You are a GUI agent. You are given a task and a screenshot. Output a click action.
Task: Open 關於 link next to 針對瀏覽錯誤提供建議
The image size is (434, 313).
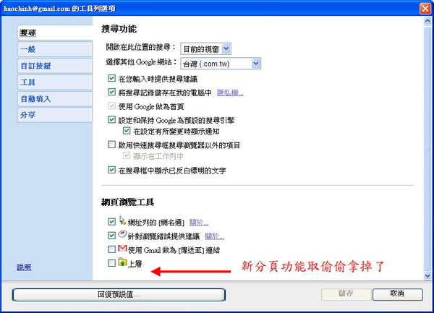[x=214, y=236]
